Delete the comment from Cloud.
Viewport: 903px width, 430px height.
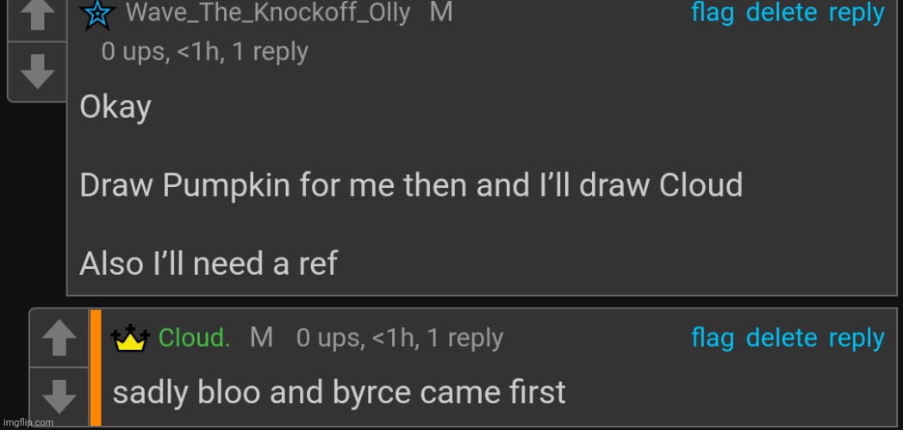tap(781, 339)
